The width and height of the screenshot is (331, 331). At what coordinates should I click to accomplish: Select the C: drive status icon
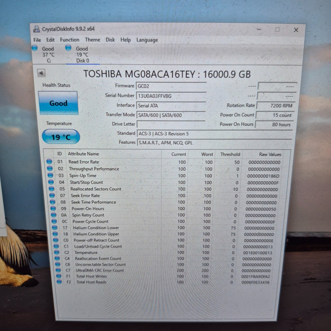tap(35, 48)
